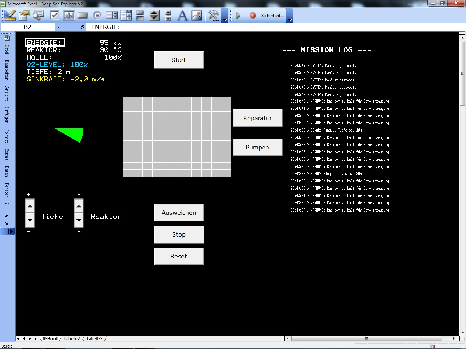Click the horizontal scrollbar right arrow

pyautogui.click(x=454, y=338)
